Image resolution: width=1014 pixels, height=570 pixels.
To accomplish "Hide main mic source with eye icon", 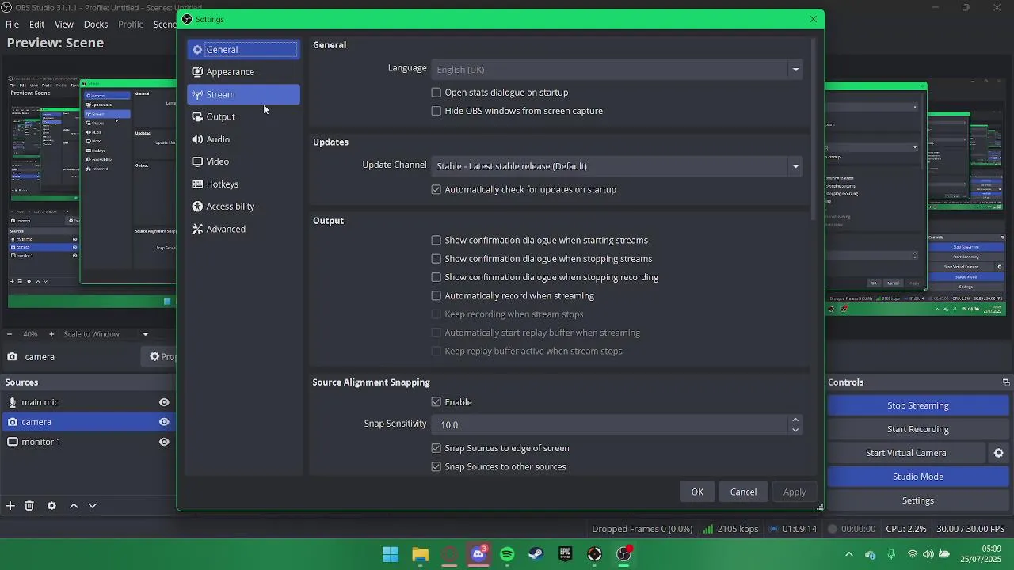I will click(x=164, y=402).
